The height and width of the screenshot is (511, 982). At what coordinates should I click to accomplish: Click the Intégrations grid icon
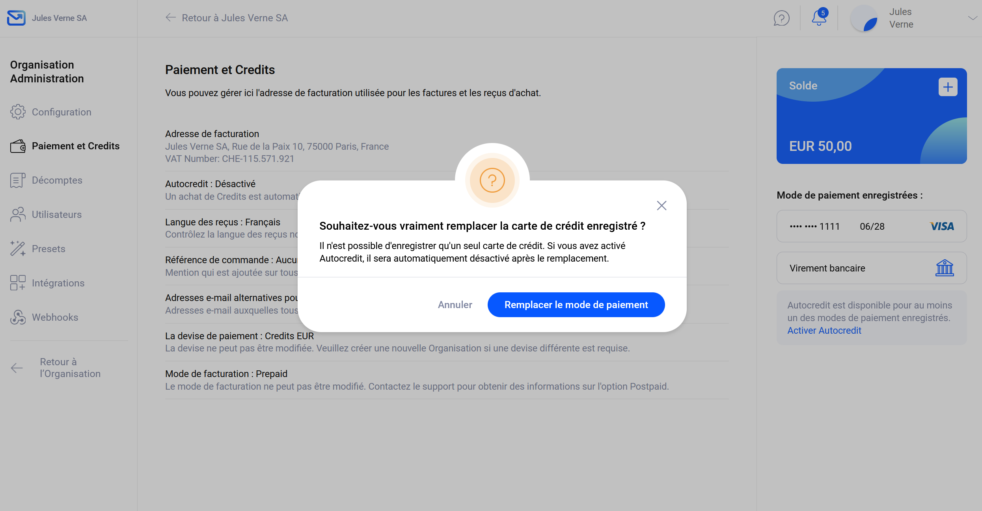pos(18,283)
